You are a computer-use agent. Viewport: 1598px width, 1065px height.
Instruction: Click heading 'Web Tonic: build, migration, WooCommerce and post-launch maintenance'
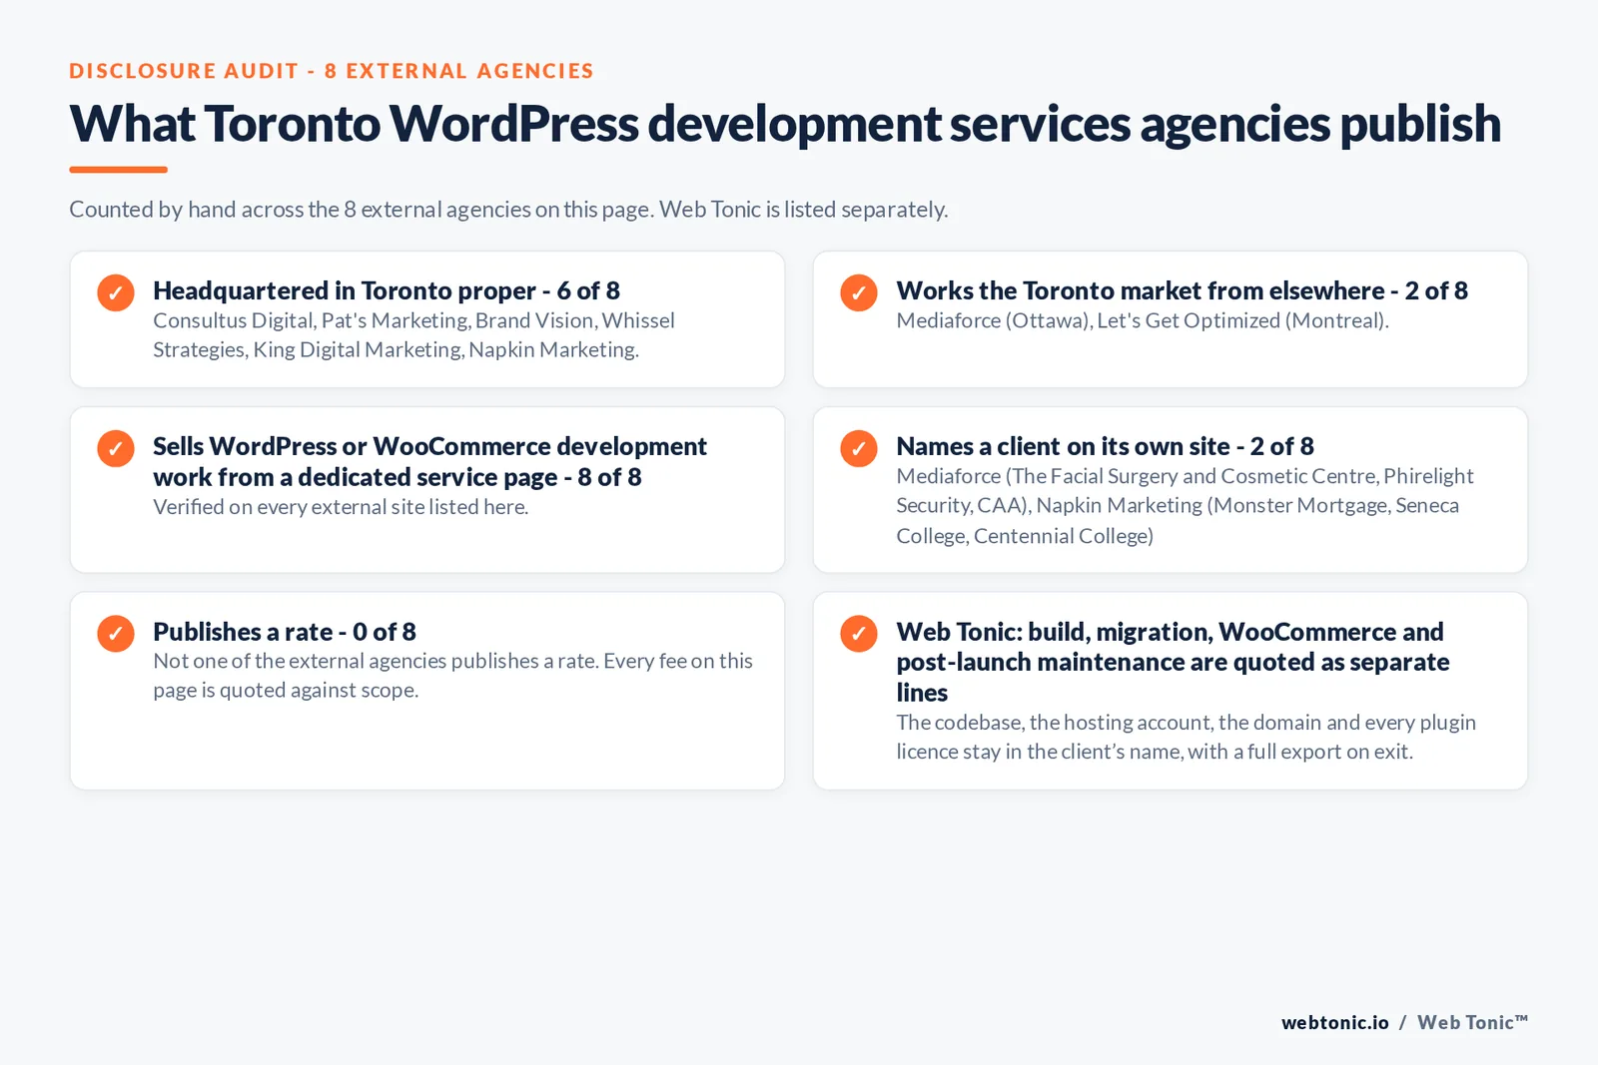coord(1173,662)
